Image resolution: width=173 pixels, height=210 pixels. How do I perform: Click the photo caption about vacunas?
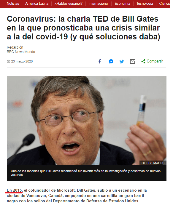[x=85, y=173]
